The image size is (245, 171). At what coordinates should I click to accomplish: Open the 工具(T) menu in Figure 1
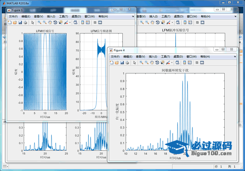(63, 16)
